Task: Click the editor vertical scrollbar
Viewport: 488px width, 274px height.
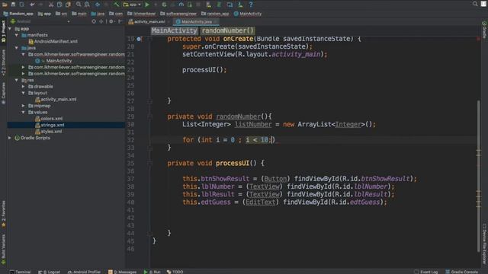Action: (479, 176)
